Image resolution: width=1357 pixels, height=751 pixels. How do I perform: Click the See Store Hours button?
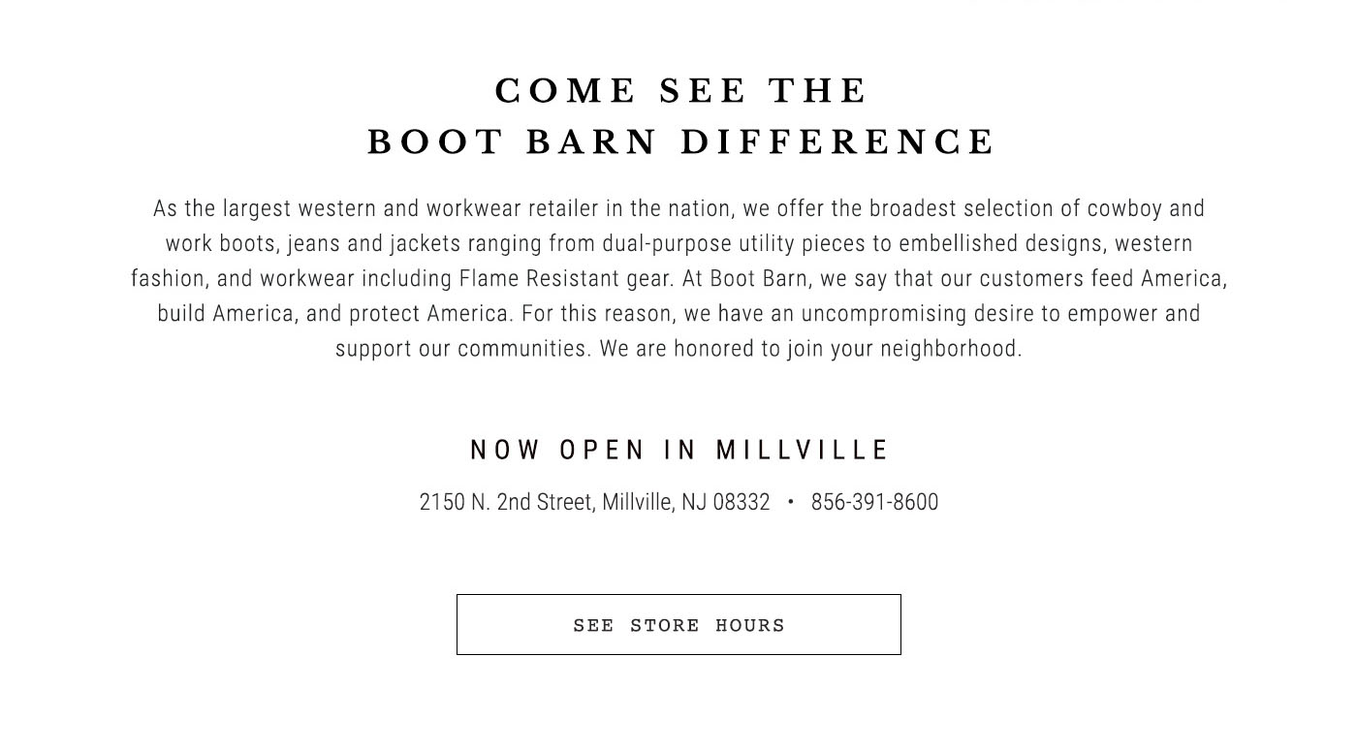pyautogui.click(x=678, y=625)
